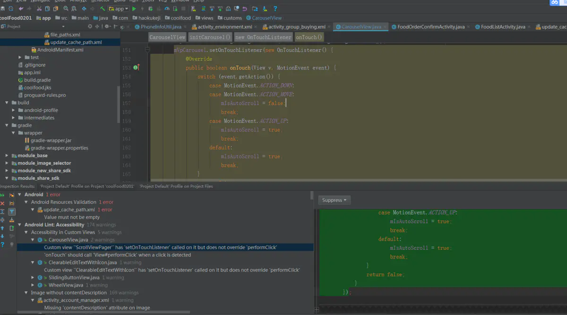
Task: Click the initCarousel() breadcrumb
Action: tap(210, 37)
